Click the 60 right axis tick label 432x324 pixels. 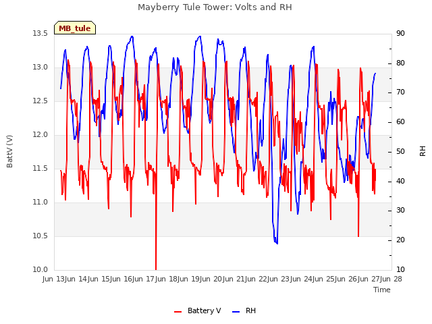pos(400,122)
